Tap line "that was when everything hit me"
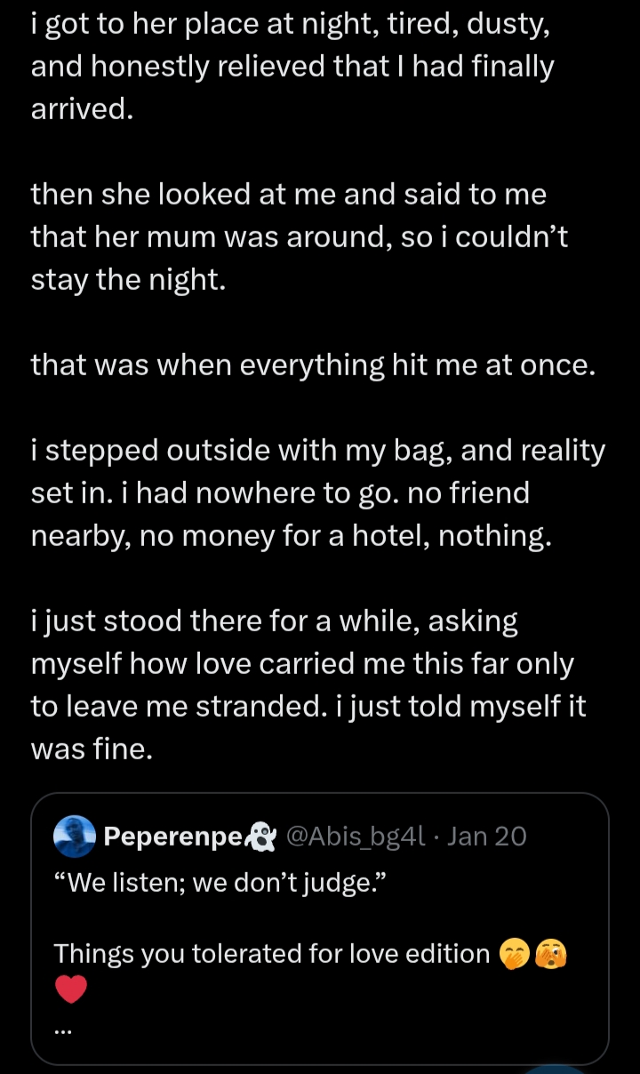Image resolution: width=640 pixels, height=1074 pixels. (x=313, y=365)
